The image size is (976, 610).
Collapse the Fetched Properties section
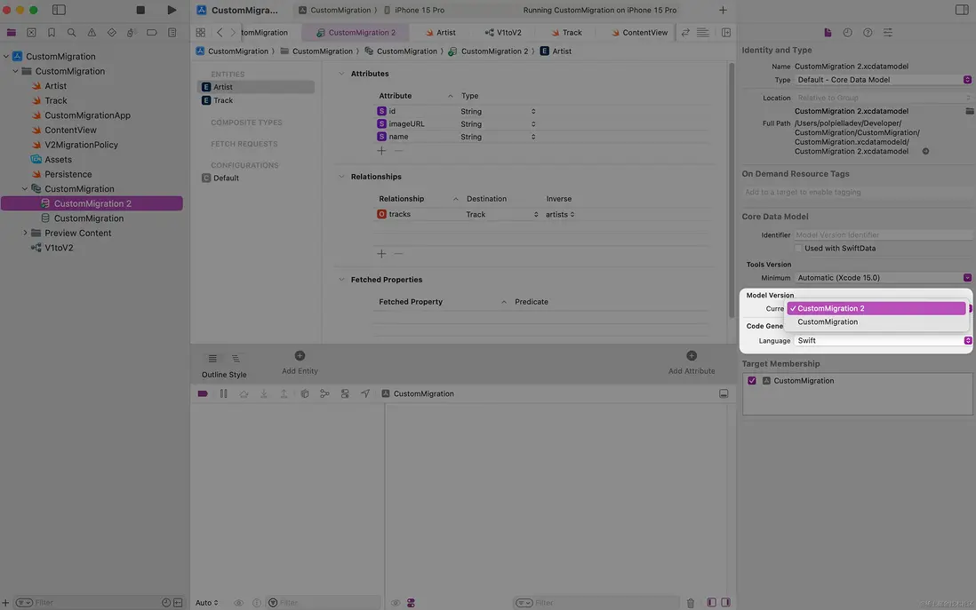pos(341,280)
